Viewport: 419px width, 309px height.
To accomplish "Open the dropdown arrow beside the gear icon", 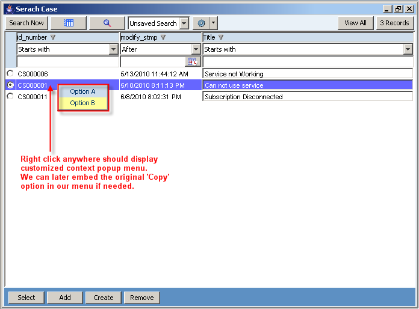I will coord(213,23).
